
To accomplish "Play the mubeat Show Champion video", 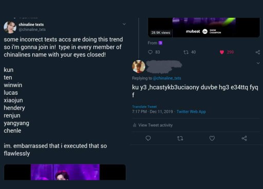I will tap(204, 27).
